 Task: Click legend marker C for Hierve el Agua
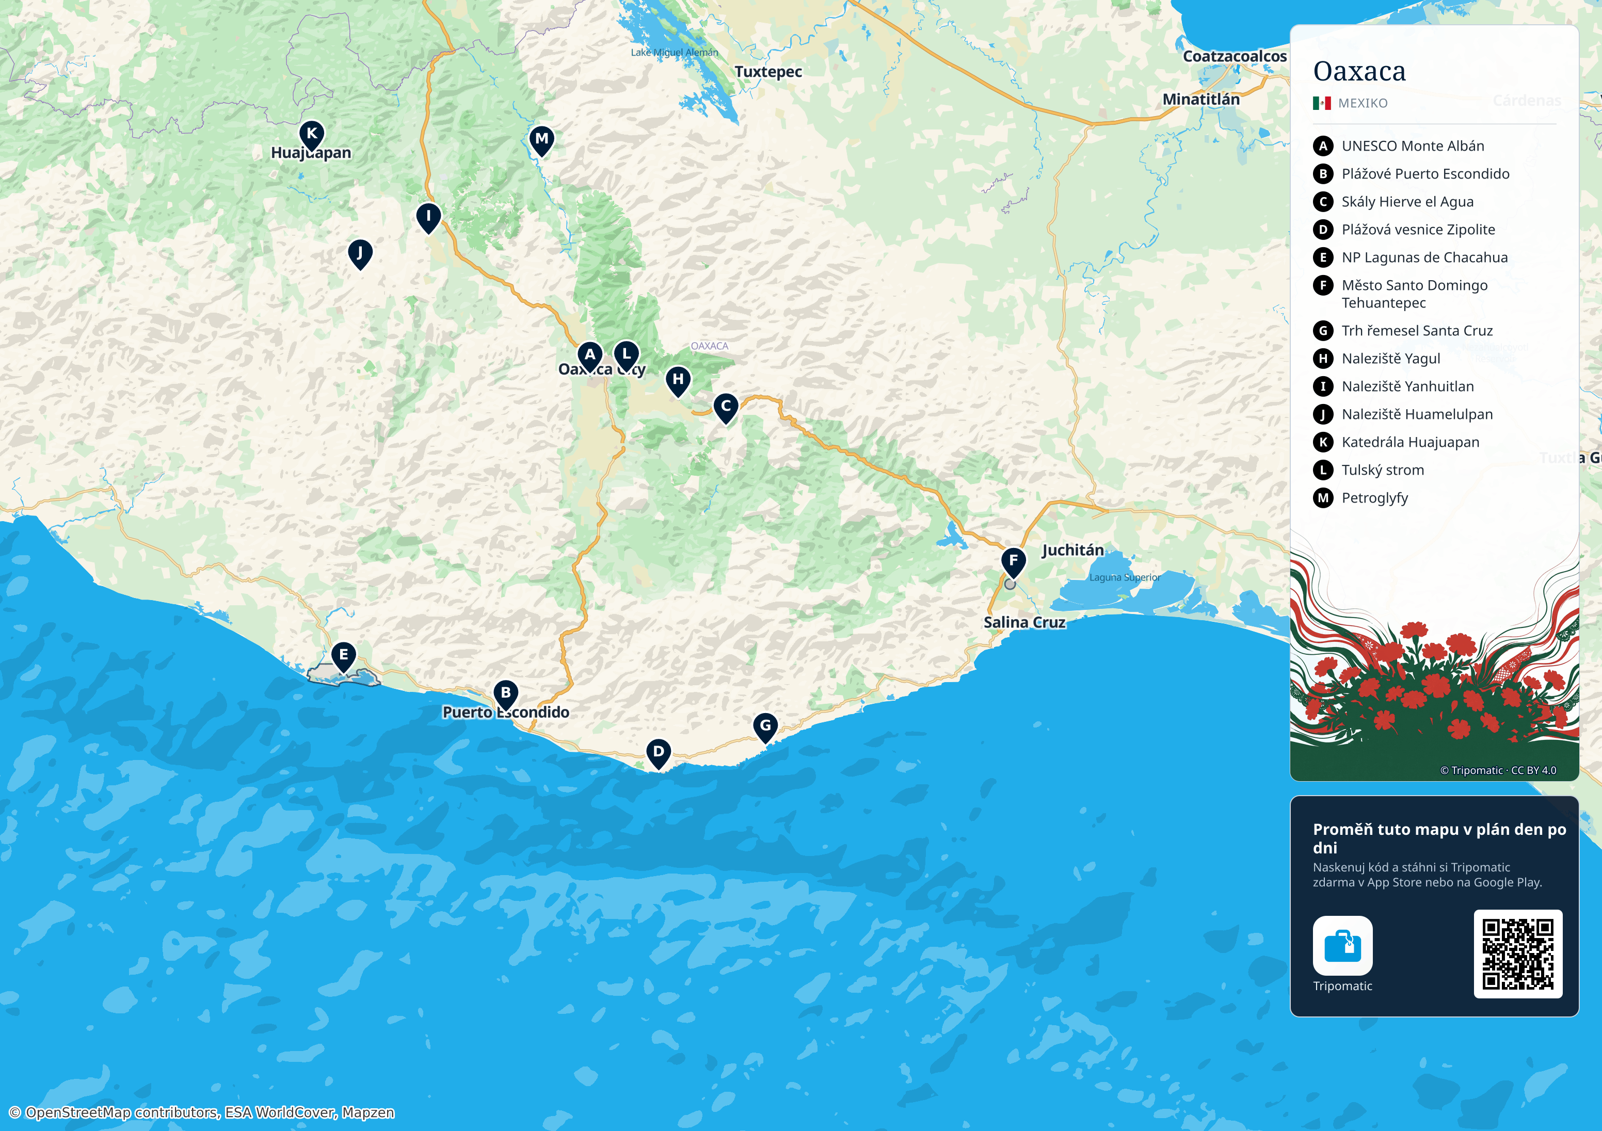point(1323,202)
